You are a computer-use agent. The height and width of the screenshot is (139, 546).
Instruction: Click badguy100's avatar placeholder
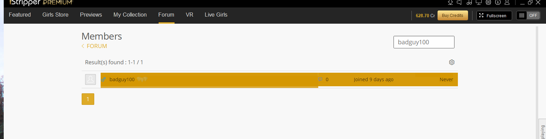pos(90,79)
